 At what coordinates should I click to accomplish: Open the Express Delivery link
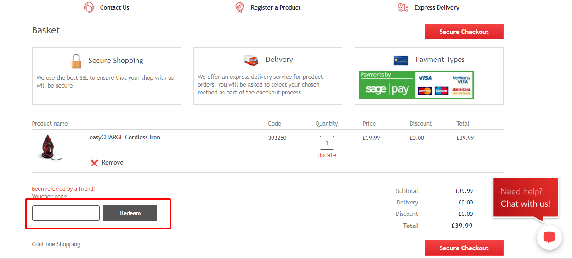point(437,7)
